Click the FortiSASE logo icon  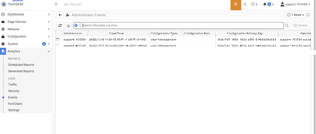[4, 4]
